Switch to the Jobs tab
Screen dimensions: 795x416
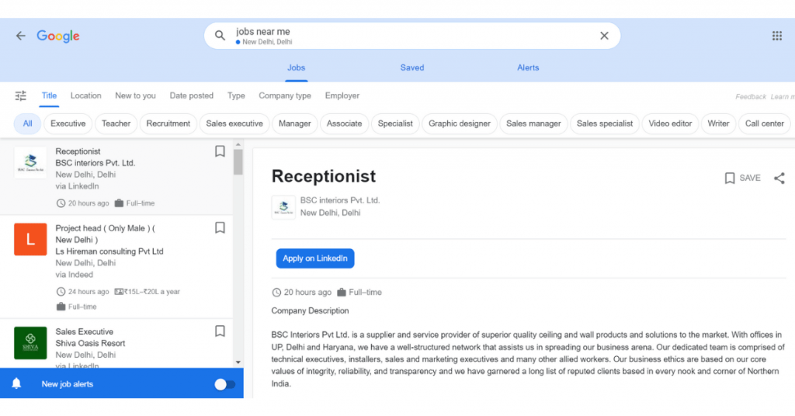296,68
